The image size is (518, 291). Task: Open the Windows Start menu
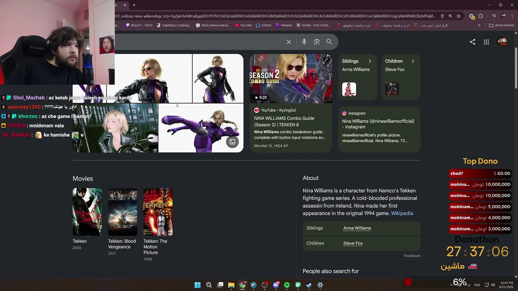(x=197, y=285)
